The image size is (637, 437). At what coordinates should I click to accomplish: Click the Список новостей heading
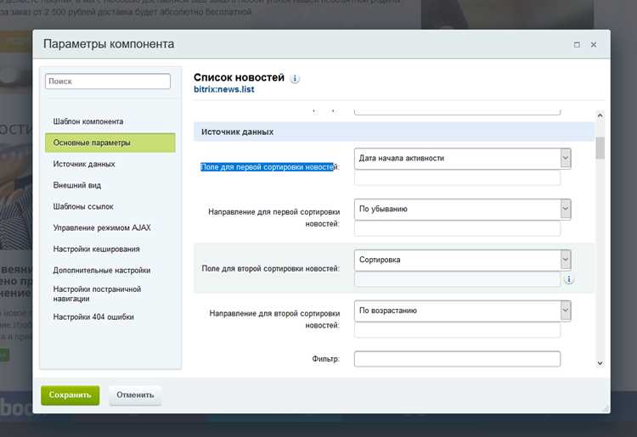(x=239, y=77)
